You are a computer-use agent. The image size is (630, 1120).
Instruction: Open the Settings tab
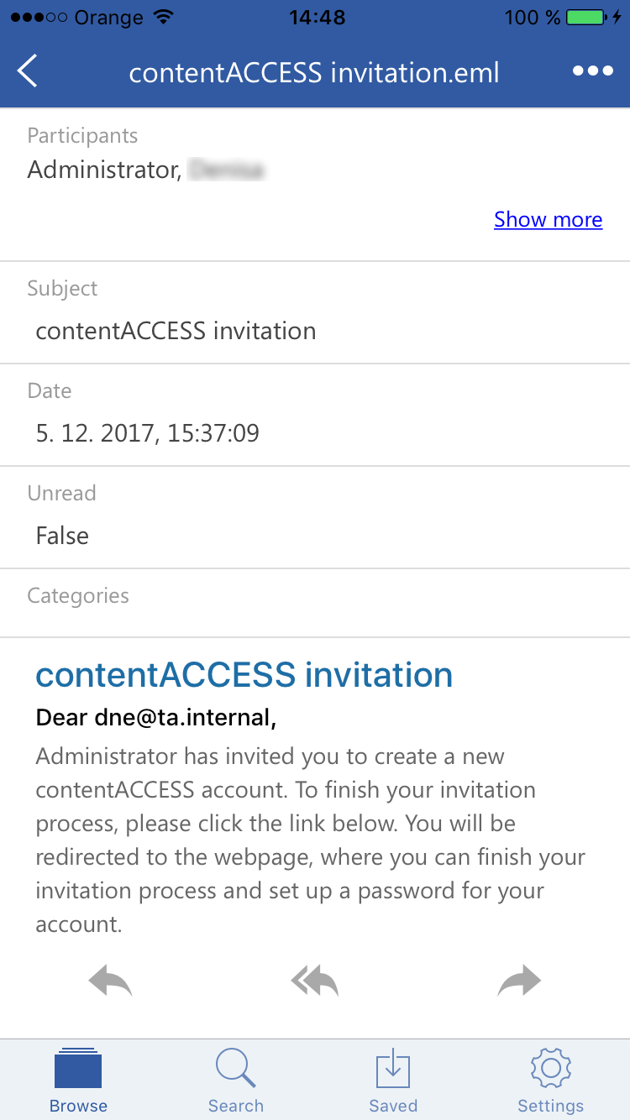point(551,1081)
